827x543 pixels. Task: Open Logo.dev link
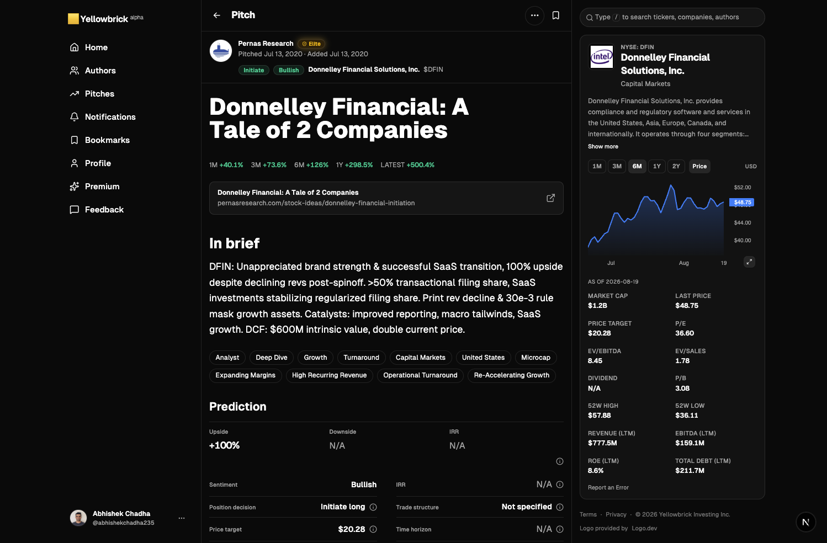[x=644, y=529]
